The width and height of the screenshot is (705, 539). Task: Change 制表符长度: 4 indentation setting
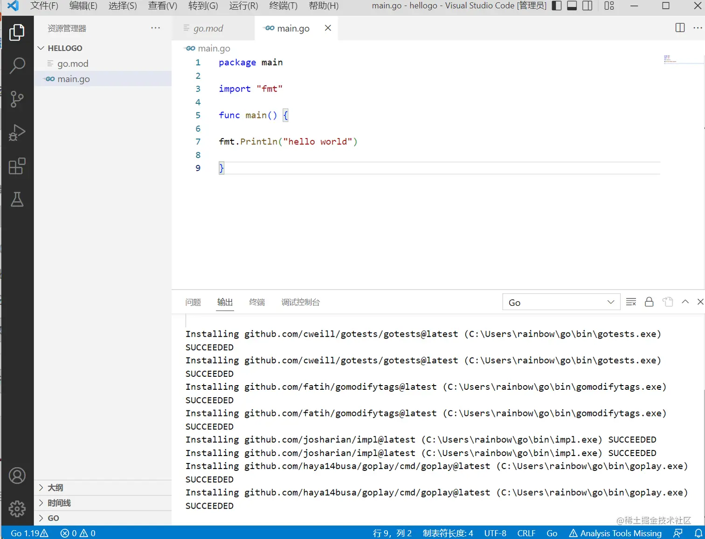(x=448, y=533)
